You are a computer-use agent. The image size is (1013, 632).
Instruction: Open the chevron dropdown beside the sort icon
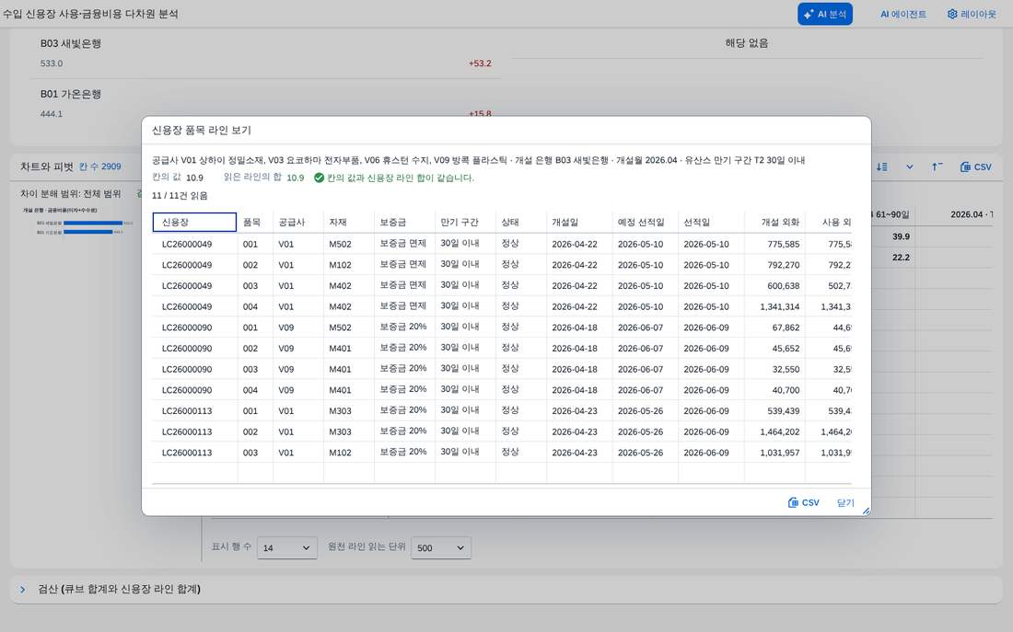[910, 167]
